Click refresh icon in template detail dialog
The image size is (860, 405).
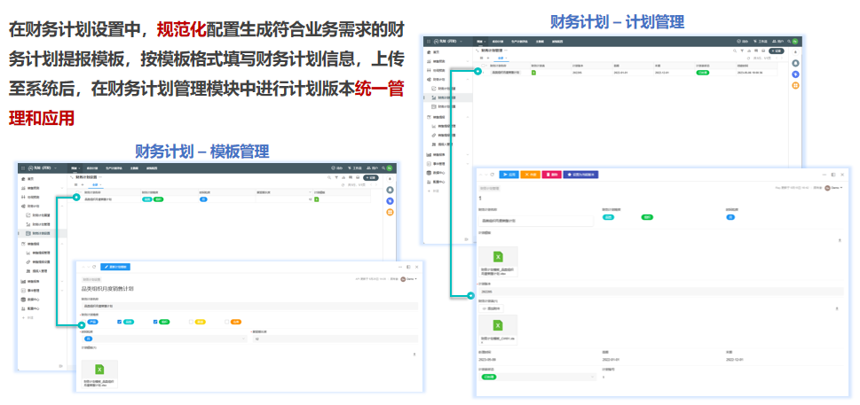pos(94,267)
